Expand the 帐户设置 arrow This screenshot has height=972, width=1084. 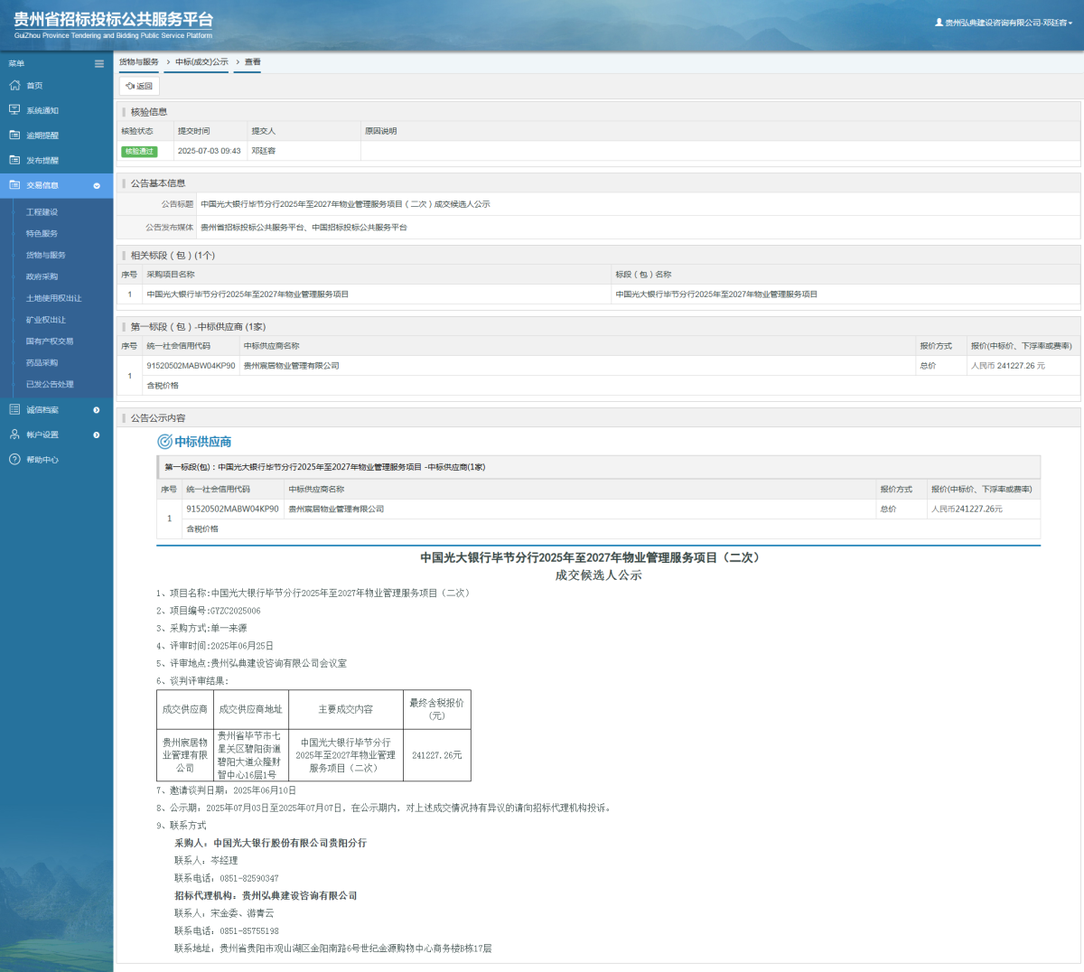(x=97, y=435)
